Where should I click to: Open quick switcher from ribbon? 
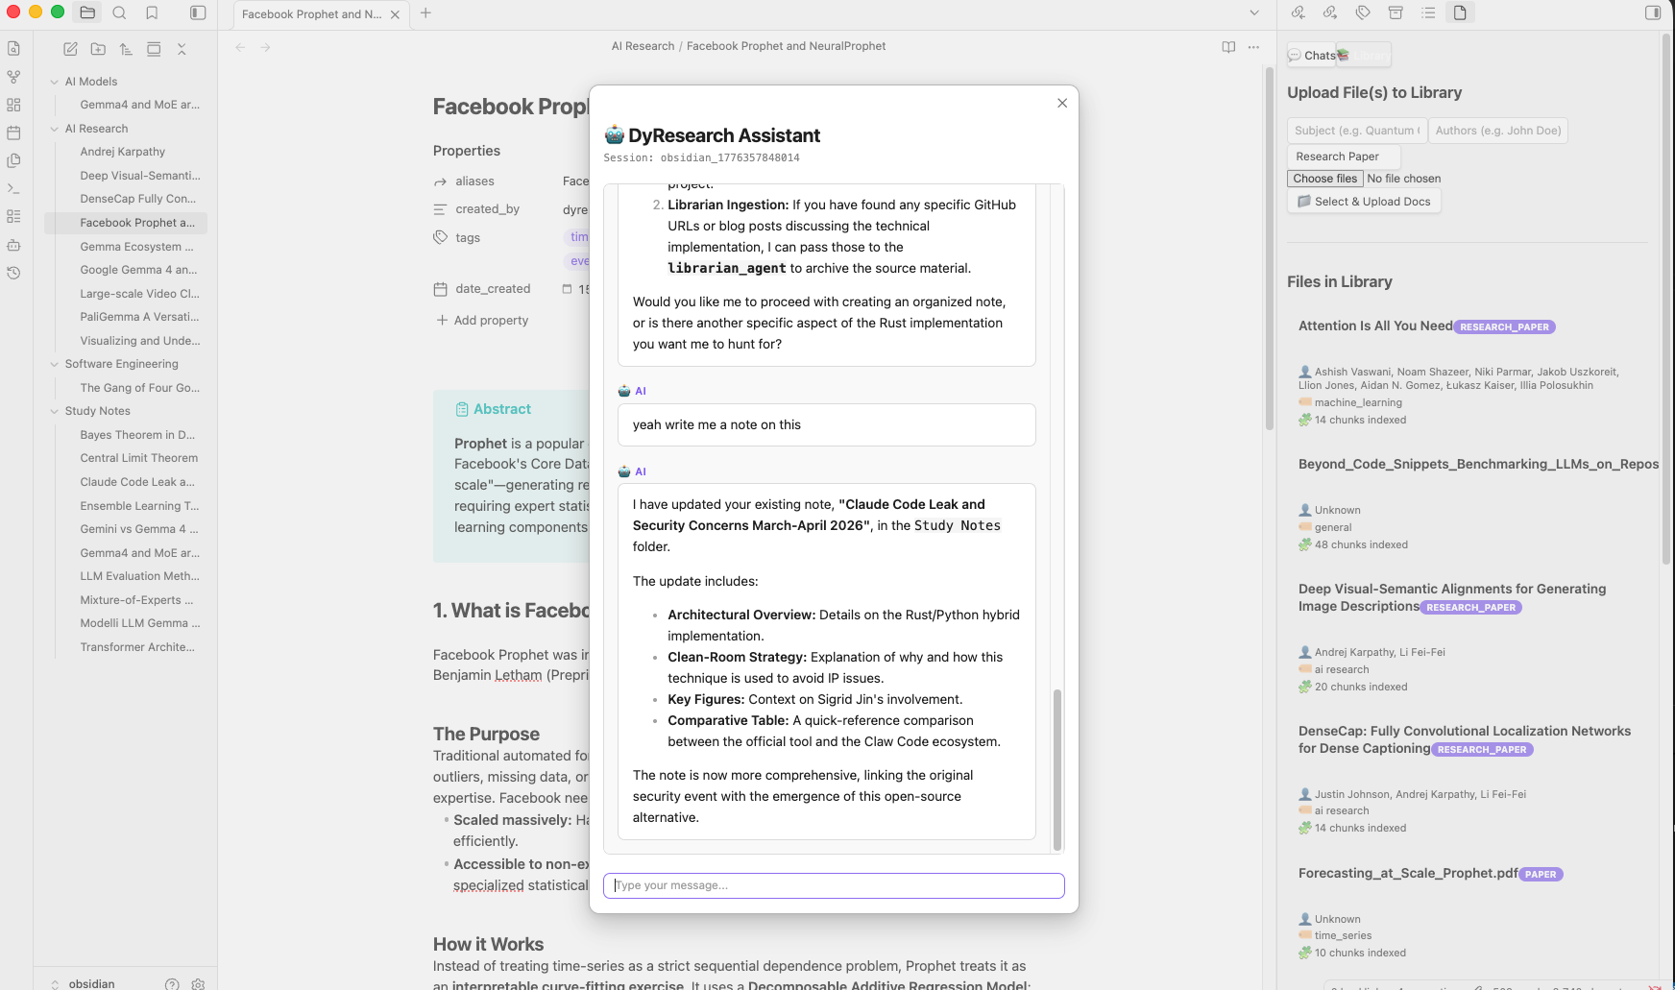pyautogui.click(x=13, y=48)
